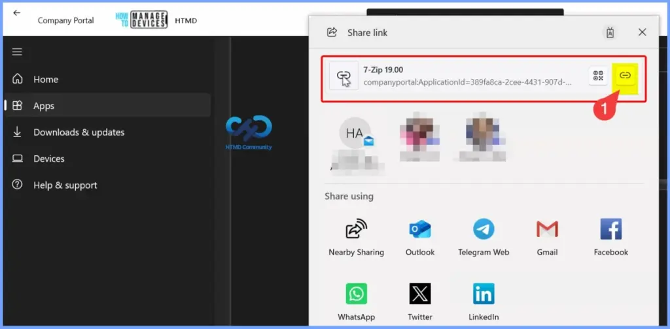Open Devices in the sidebar

tap(107, 159)
